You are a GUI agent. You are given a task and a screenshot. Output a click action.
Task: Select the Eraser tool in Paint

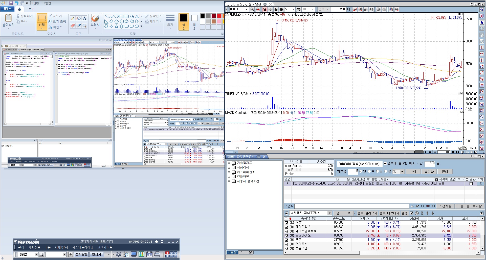pos(73,26)
